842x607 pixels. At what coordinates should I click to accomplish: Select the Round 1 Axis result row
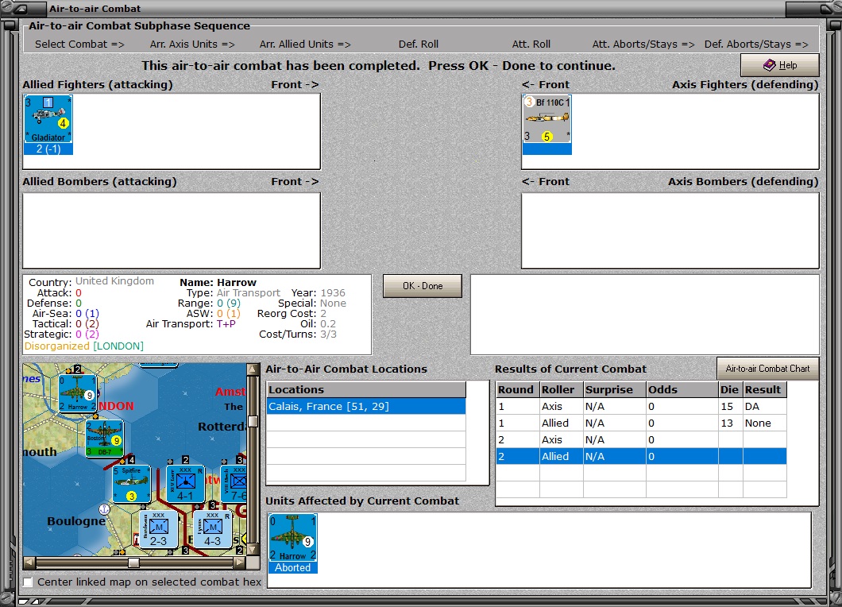click(641, 407)
